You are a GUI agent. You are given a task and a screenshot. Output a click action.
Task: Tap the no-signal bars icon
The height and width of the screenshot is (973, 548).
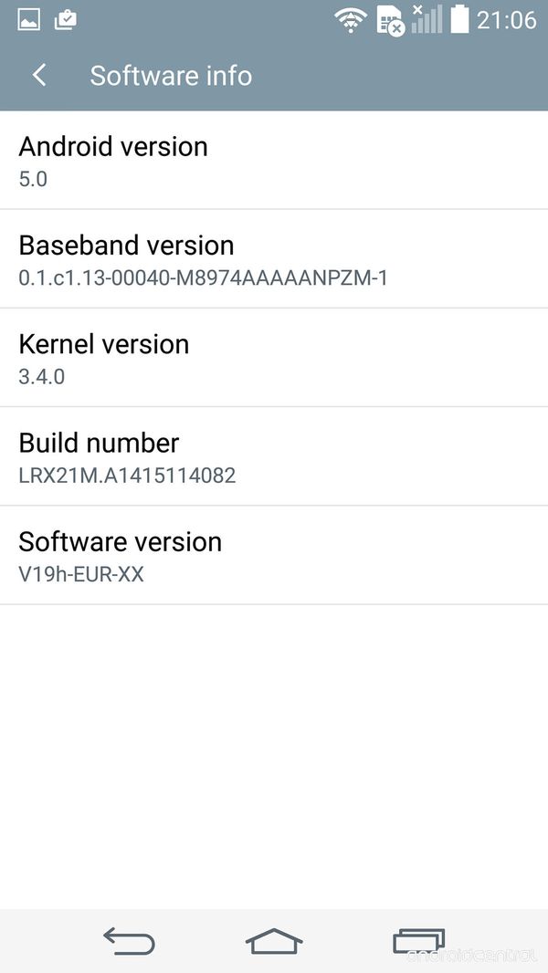[427, 19]
